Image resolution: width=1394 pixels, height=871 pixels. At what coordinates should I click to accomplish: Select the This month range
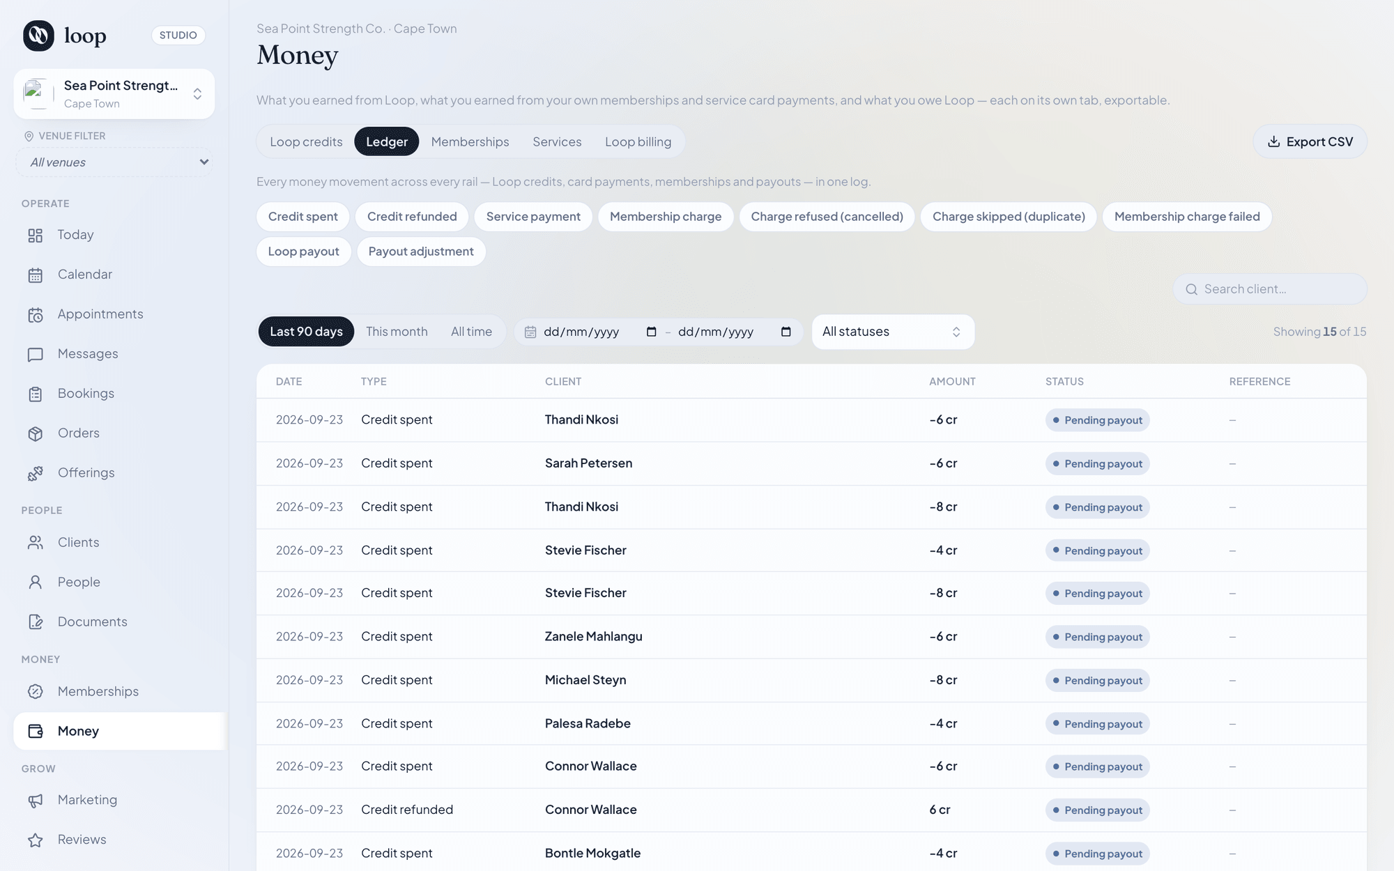coord(397,332)
